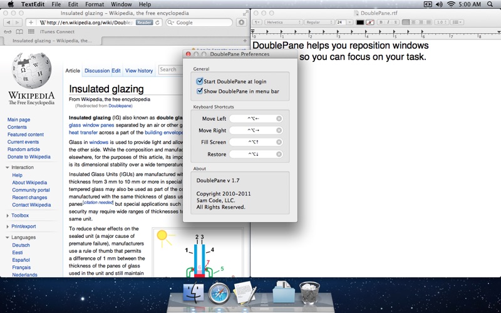501x313 pixels.
Task: Collapse Languages section in Wikipedia sidebar
Action: 8,237
